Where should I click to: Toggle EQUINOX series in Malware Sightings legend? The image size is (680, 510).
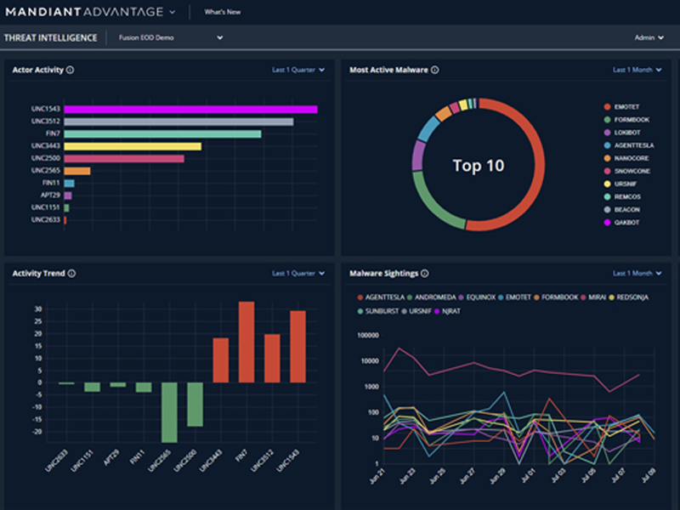coord(477,297)
